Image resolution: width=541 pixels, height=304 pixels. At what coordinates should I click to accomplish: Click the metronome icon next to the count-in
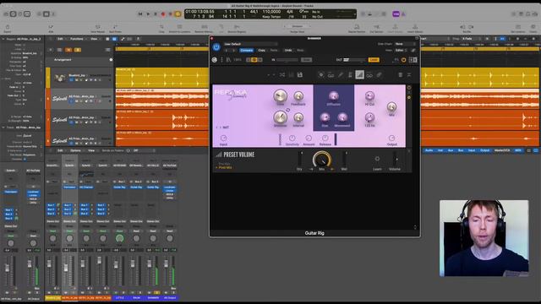click(x=403, y=14)
